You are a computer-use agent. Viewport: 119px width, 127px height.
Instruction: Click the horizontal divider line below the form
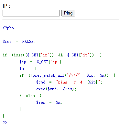pyautogui.click(x=61, y=19)
